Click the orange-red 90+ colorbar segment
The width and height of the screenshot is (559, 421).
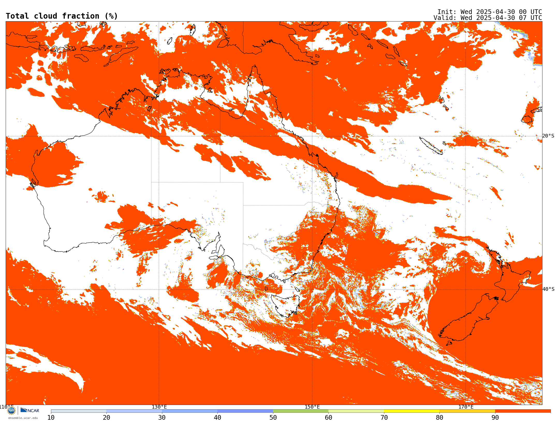coord(523,411)
